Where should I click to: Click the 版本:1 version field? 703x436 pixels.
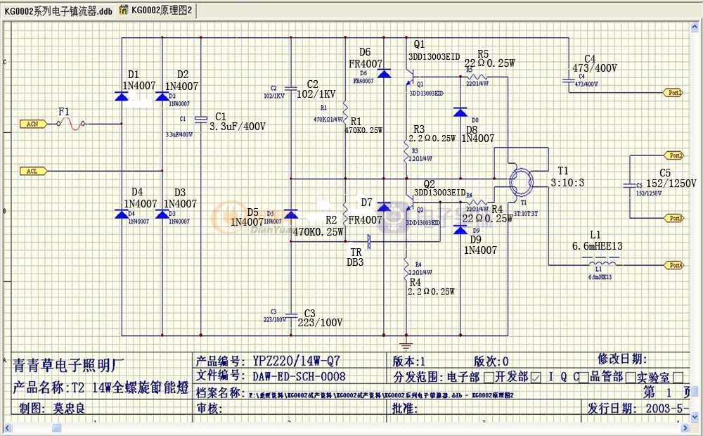click(409, 361)
